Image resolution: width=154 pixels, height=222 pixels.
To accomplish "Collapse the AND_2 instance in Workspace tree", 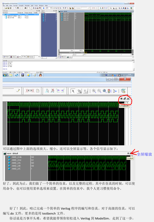I will click(x=4, y=14).
